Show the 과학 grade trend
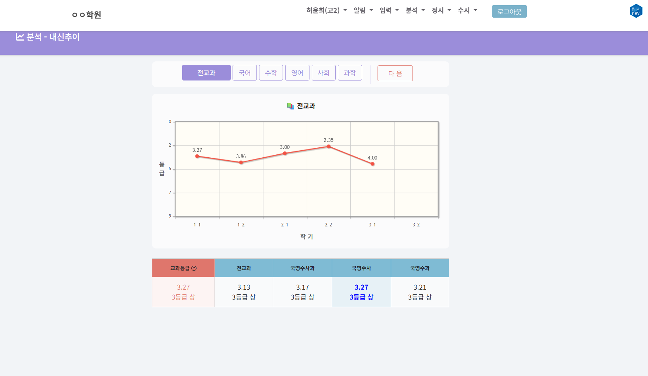This screenshot has width=648, height=376. click(x=350, y=73)
